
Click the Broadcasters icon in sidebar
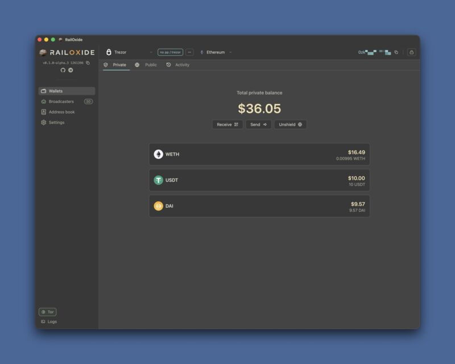pyautogui.click(x=44, y=102)
